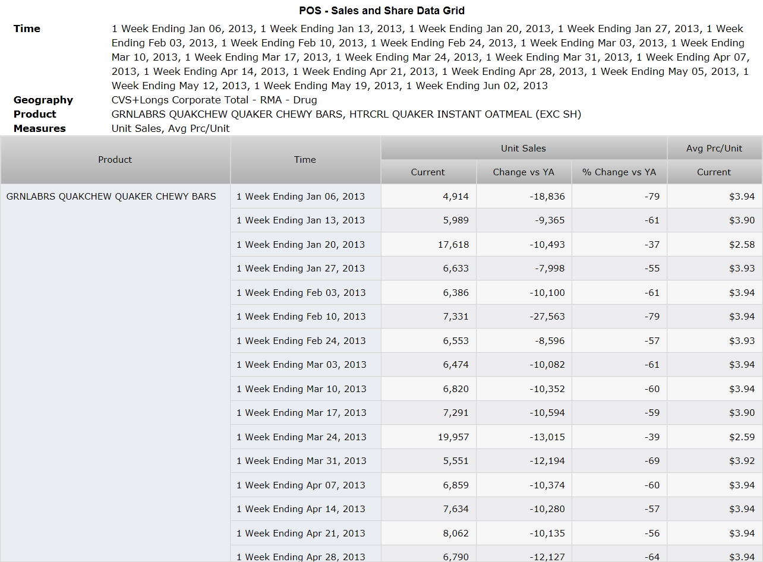Click percent change value -39
This screenshot has height=562, width=763.
coord(652,437)
